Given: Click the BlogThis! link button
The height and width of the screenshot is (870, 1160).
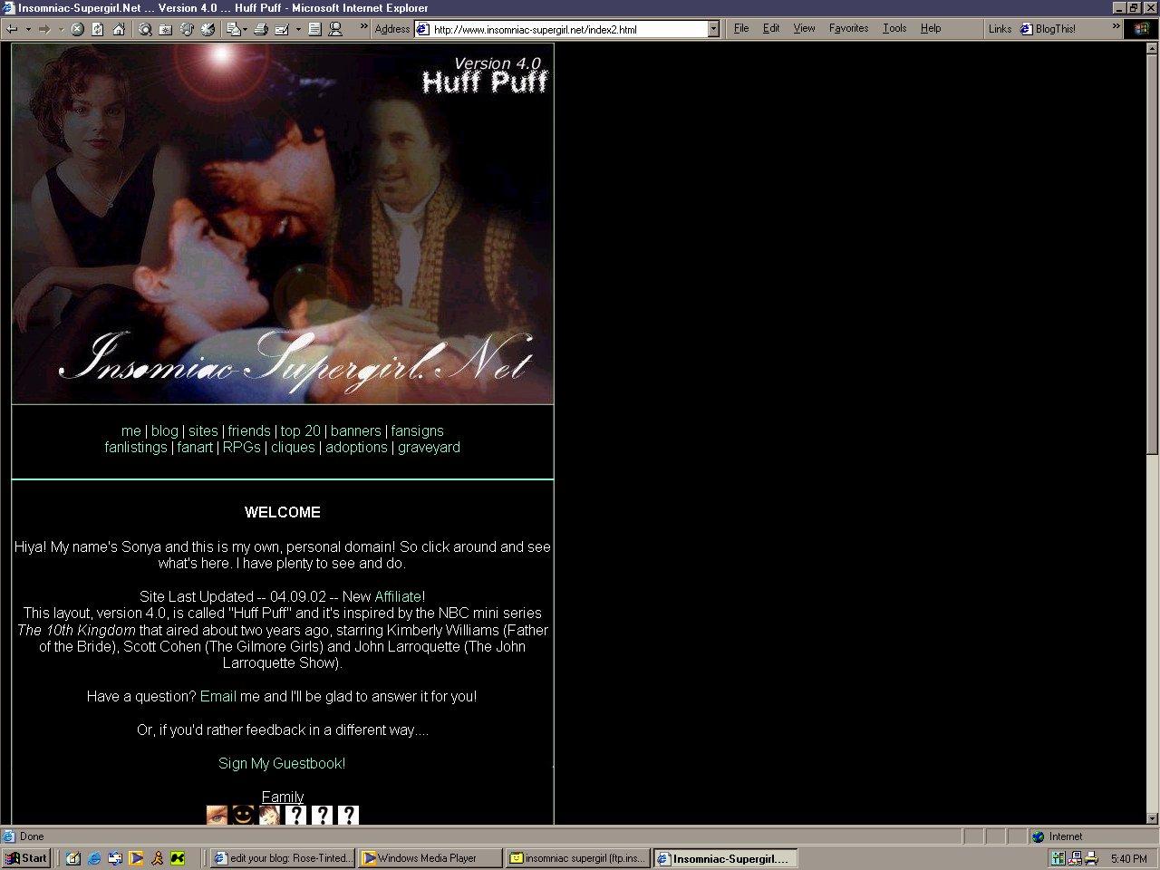Looking at the screenshot, I should click(1049, 29).
